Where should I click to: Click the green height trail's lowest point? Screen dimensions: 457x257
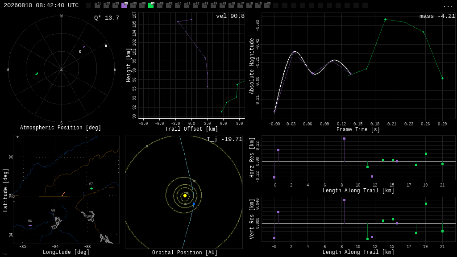click(221, 112)
